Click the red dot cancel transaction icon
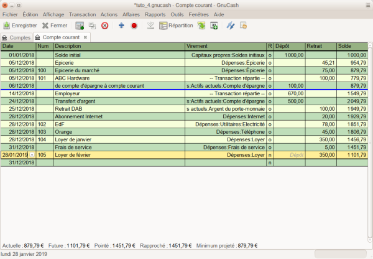The height and width of the screenshot is (259, 373). click(134, 26)
